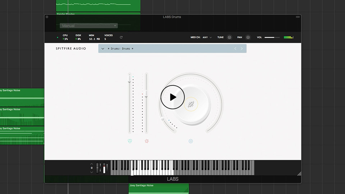Click the mod wheel with the red marker
This screenshot has width=345, height=194.
coord(104,168)
